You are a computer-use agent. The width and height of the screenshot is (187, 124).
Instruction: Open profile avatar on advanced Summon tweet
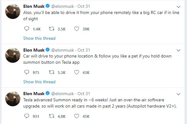coord(13,99)
